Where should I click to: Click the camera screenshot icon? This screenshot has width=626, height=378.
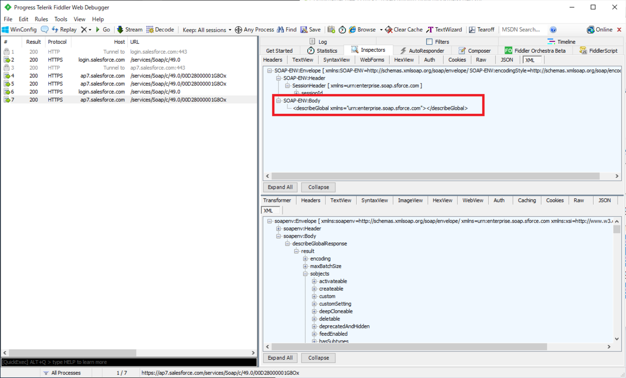tap(331, 30)
